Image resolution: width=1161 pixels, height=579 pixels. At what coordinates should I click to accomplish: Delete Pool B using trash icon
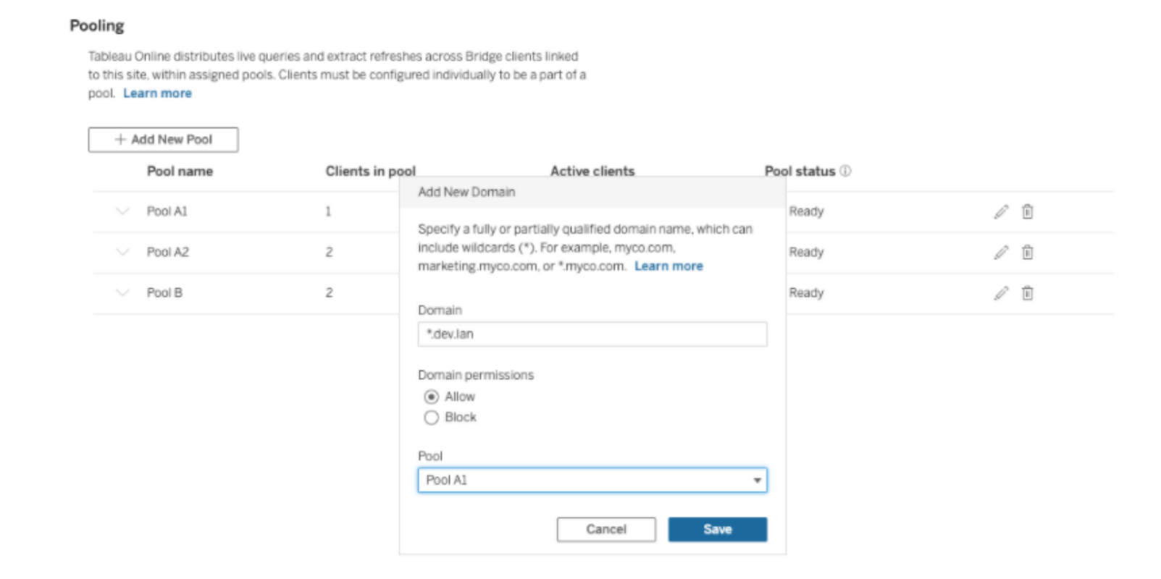pyautogui.click(x=1027, y=293)
